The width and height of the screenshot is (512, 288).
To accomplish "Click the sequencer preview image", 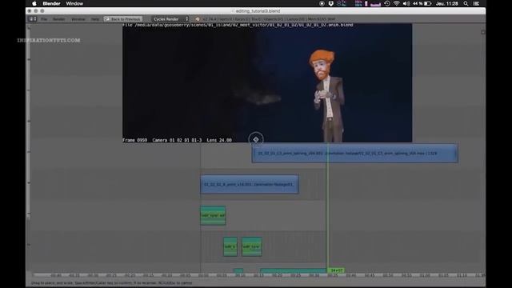I will [x=267, y=82].
